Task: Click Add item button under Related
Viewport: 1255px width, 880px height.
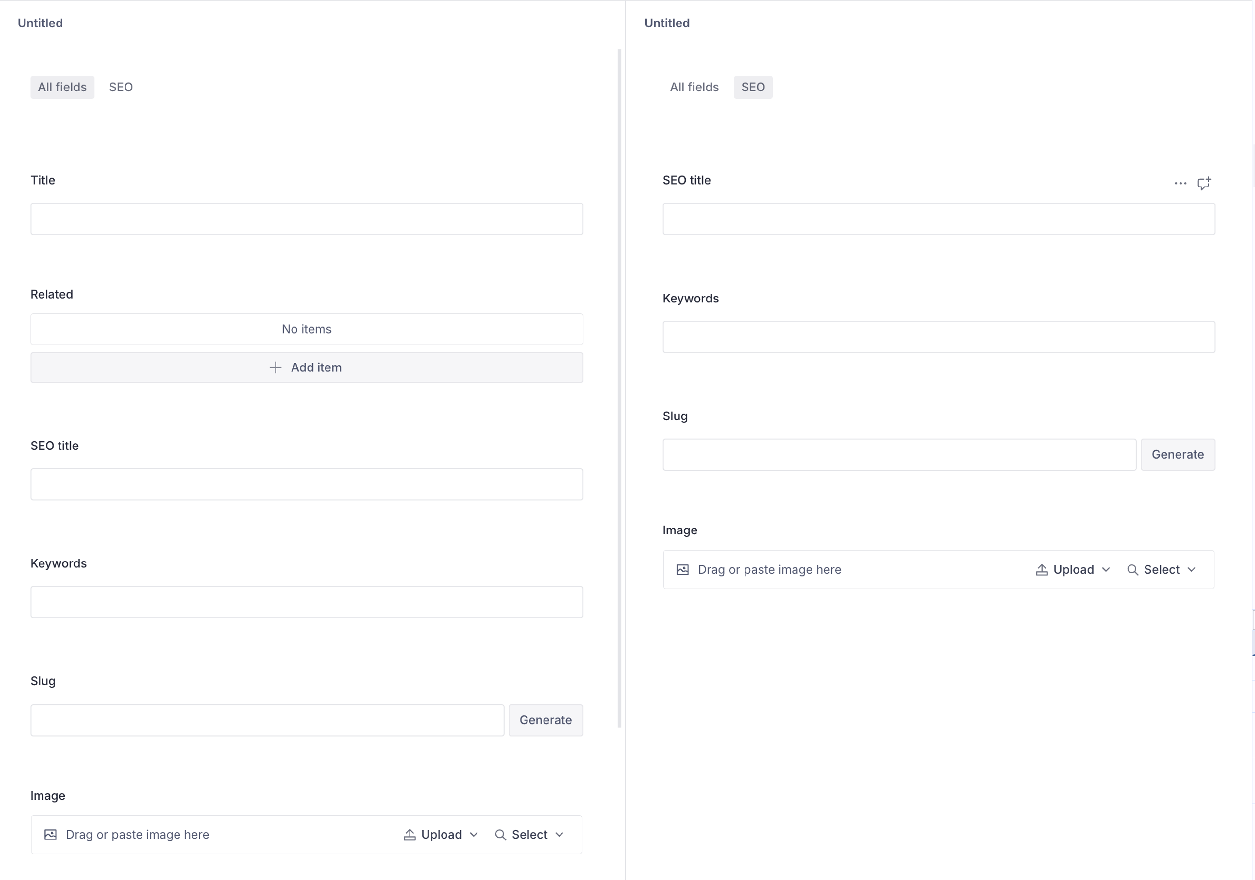Action: [x=307, y=367]
